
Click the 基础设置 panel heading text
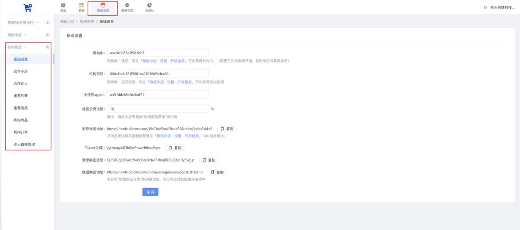point(74,36)
